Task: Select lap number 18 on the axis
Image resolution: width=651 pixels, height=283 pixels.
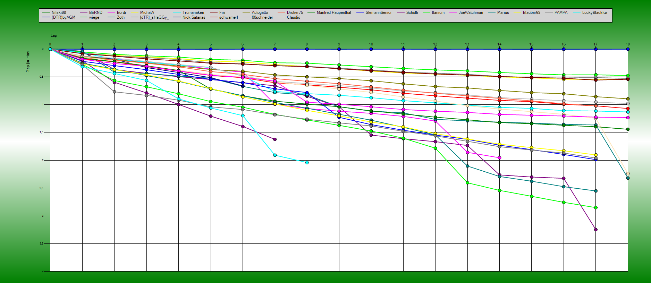Action: (x=628, y=44)
